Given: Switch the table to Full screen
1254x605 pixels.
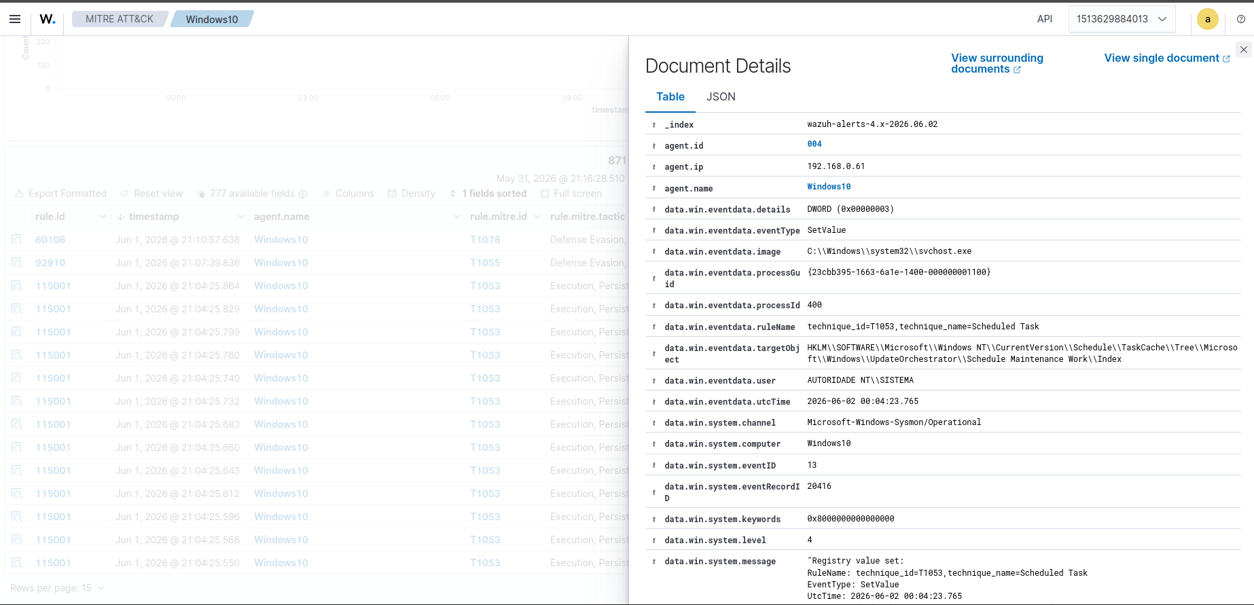Looking at the screenshot, I should (x=571, y=194).
